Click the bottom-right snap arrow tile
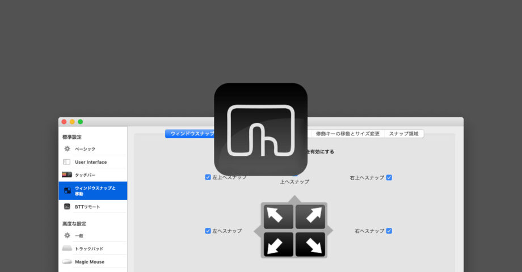522x272 pixels. [310, 244]
